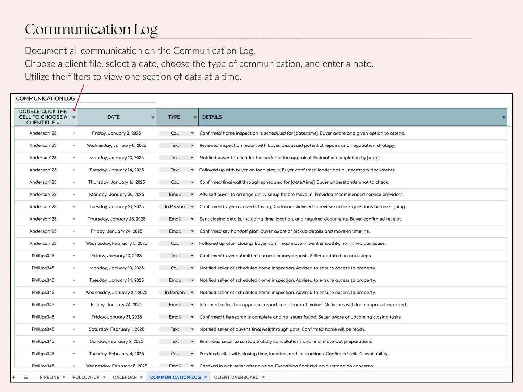Screen dimensions: 523x392
Task: Open In Person dropdown for January 21 row
Action: (x=177, y=207)
